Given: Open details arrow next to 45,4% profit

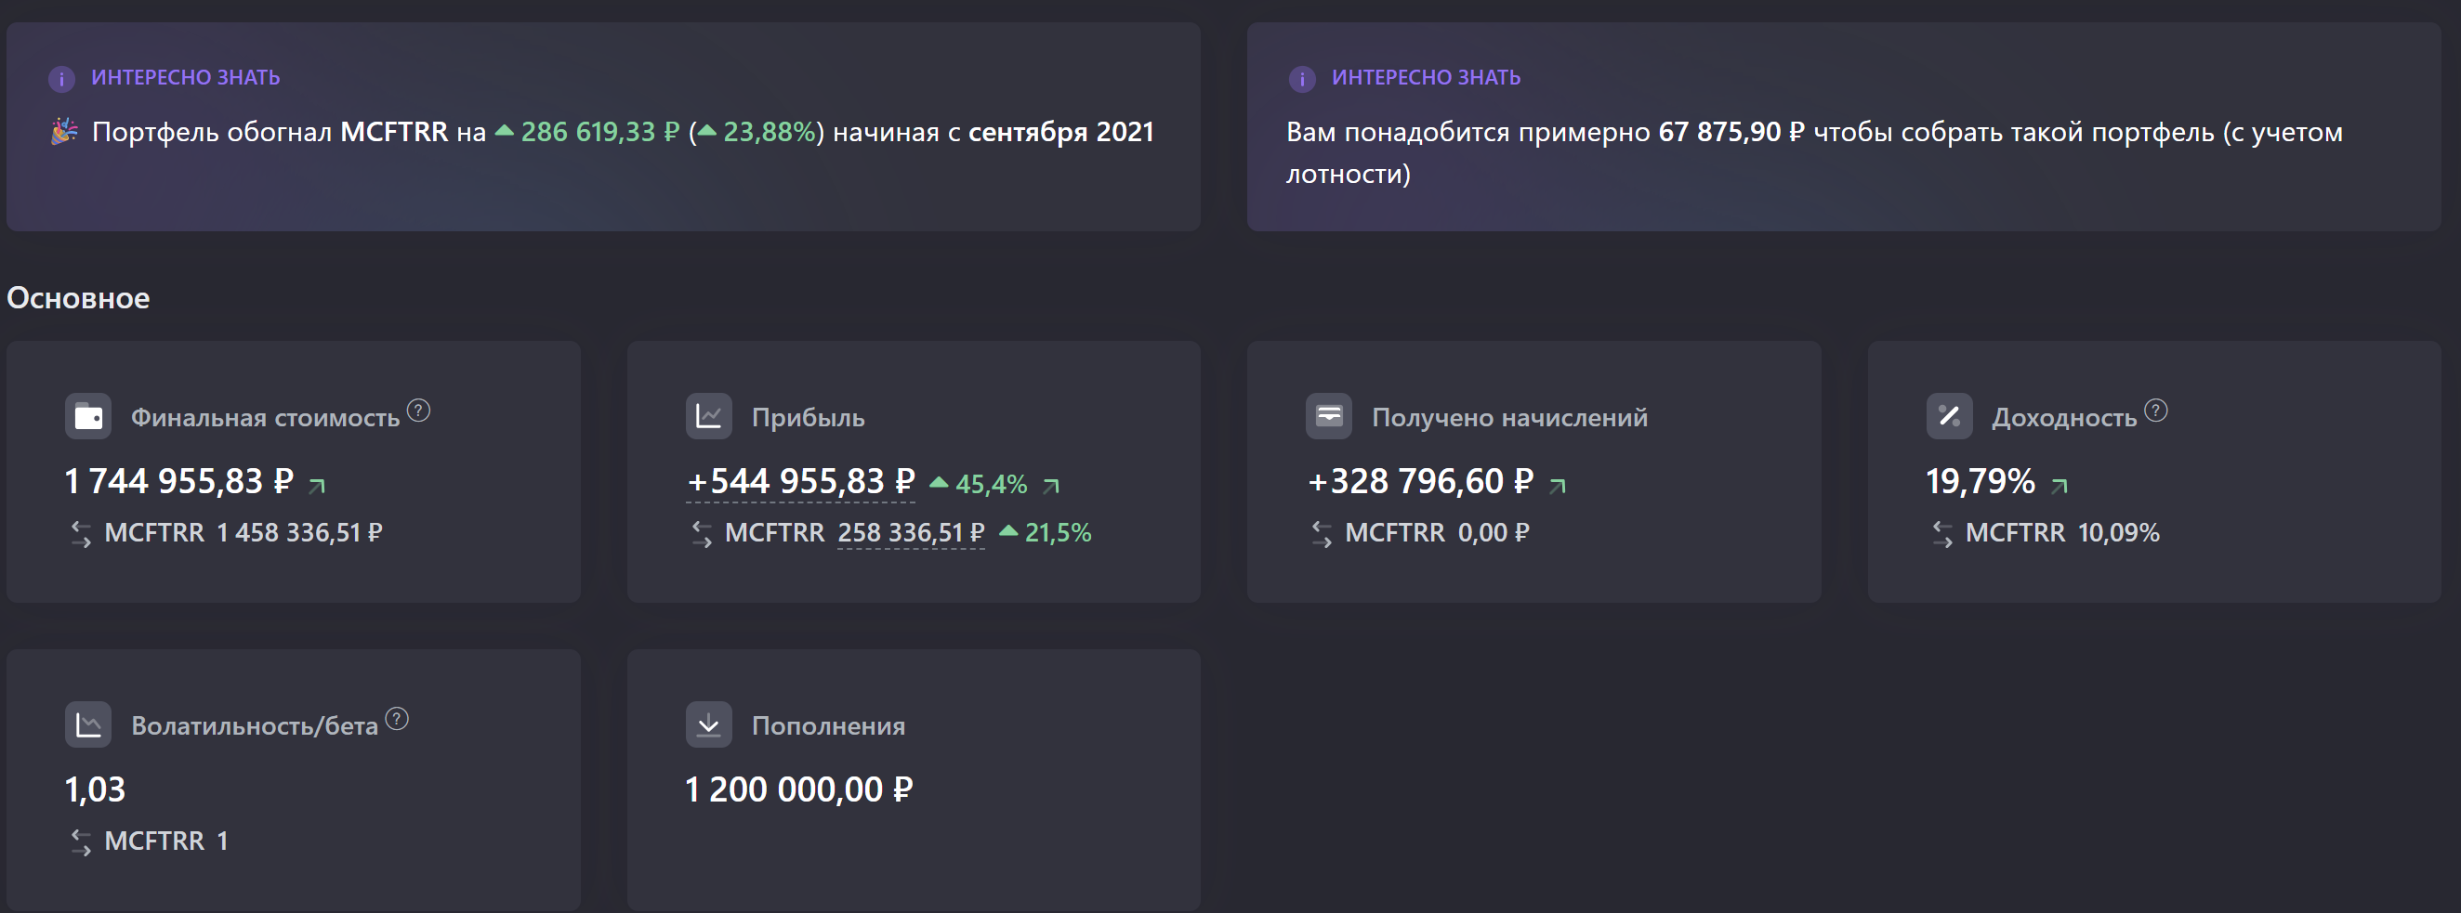Looking at the screenshot, I should tap(1051, 486).
